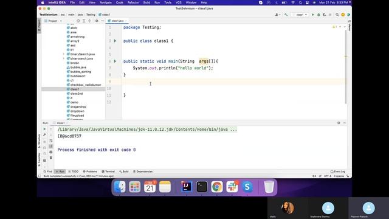Select bubble_sorting in the Project tree
This screenshot has height=219, width=389.
[x=79, y=72]
